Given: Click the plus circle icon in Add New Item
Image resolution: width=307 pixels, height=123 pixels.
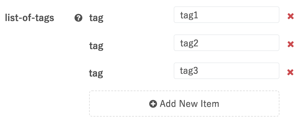Looking at the screenshot, I should (153, 104).
